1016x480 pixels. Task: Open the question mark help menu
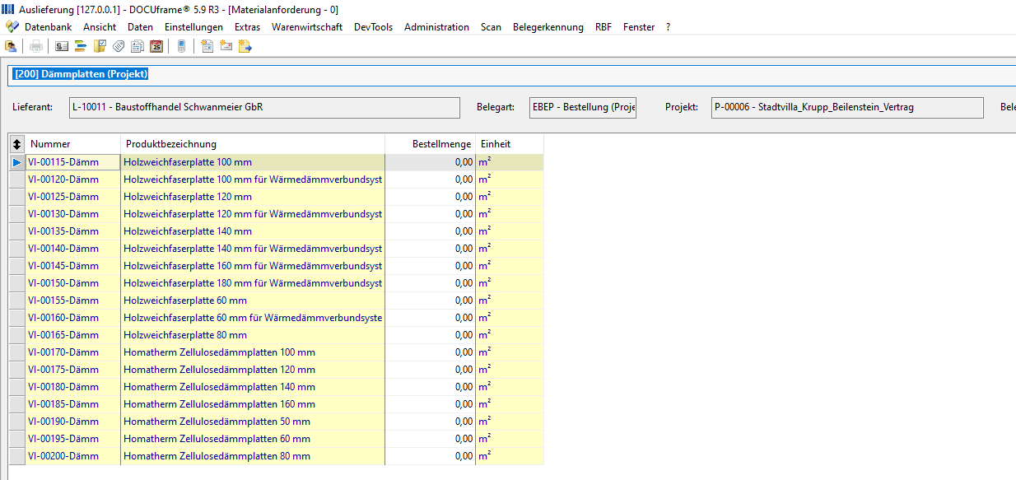pos(669,27)
